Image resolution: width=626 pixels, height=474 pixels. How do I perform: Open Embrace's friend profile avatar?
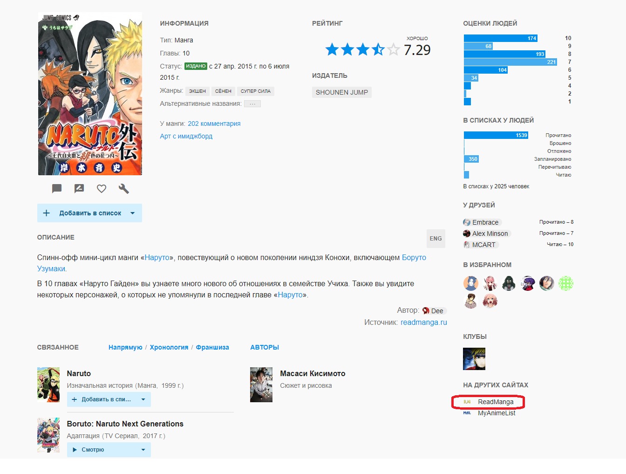(467, 222)
